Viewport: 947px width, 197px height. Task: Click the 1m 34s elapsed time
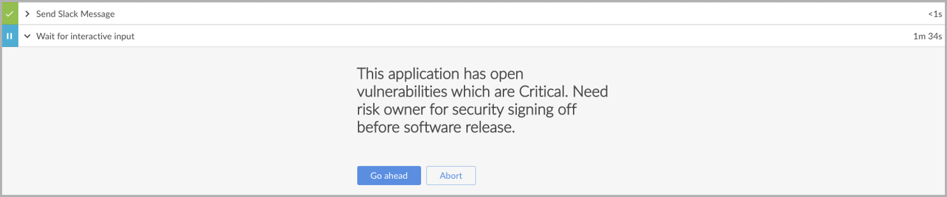(927, 36)
